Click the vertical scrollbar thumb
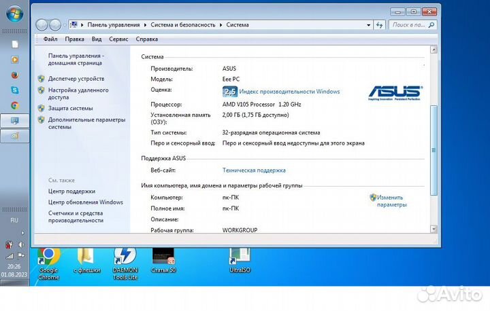The width and height of the screenshot is (490, 311). pyautogui.click(x=434, y=150)
